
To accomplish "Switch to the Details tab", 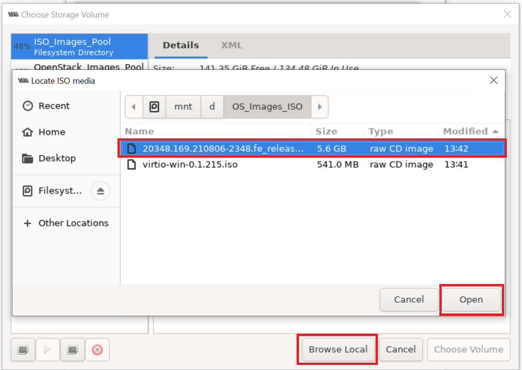I will point(181,46).
